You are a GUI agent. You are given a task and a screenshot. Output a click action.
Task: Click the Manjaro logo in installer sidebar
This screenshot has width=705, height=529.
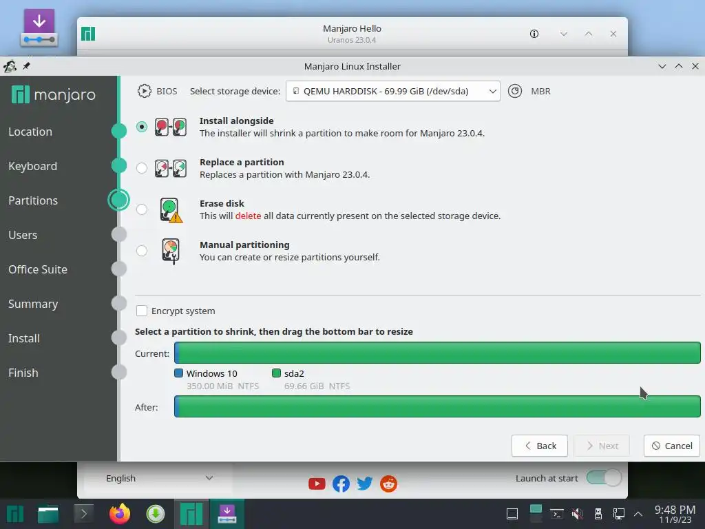pos(54,94)
